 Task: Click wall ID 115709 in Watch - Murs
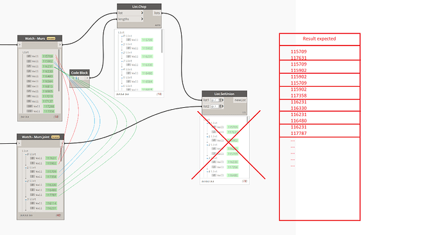point(48,57)
